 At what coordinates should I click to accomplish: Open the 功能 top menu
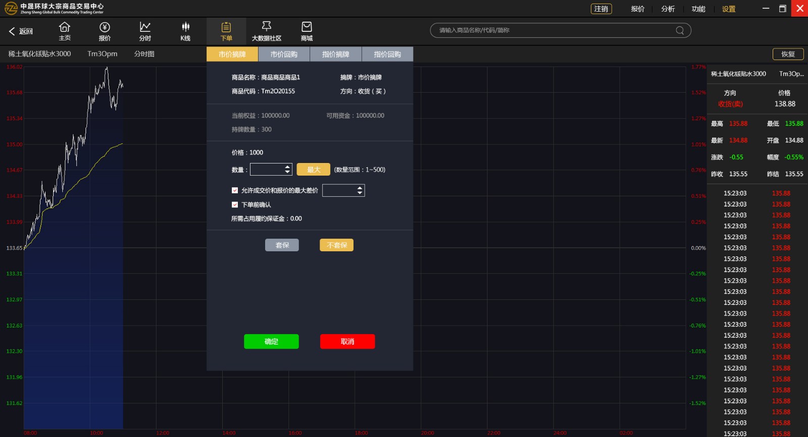(698, 9)
